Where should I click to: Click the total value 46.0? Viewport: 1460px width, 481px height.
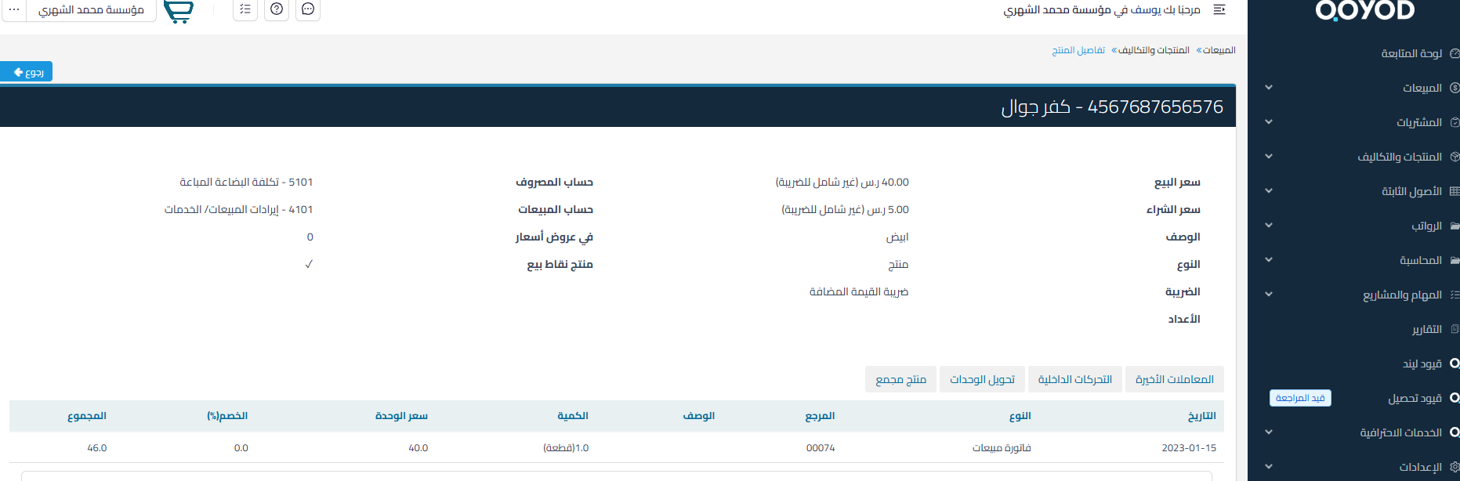tap(97, 448)
